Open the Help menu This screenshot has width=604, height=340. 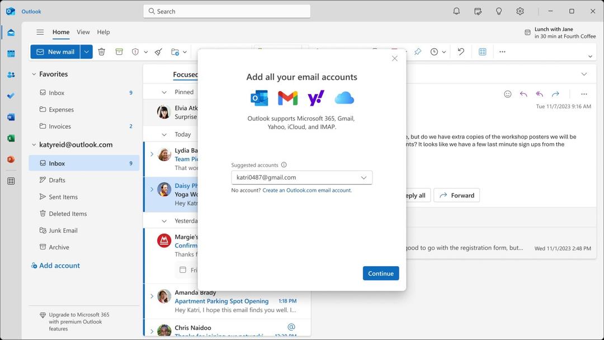(103, 32)
